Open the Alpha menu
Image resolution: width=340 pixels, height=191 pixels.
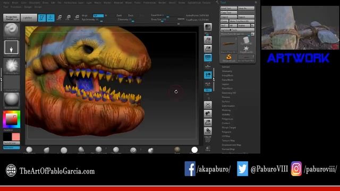(x=6, y=3)
